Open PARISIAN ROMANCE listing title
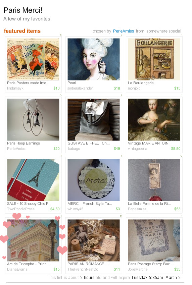The image size is (192, 285). pos(88,264)
